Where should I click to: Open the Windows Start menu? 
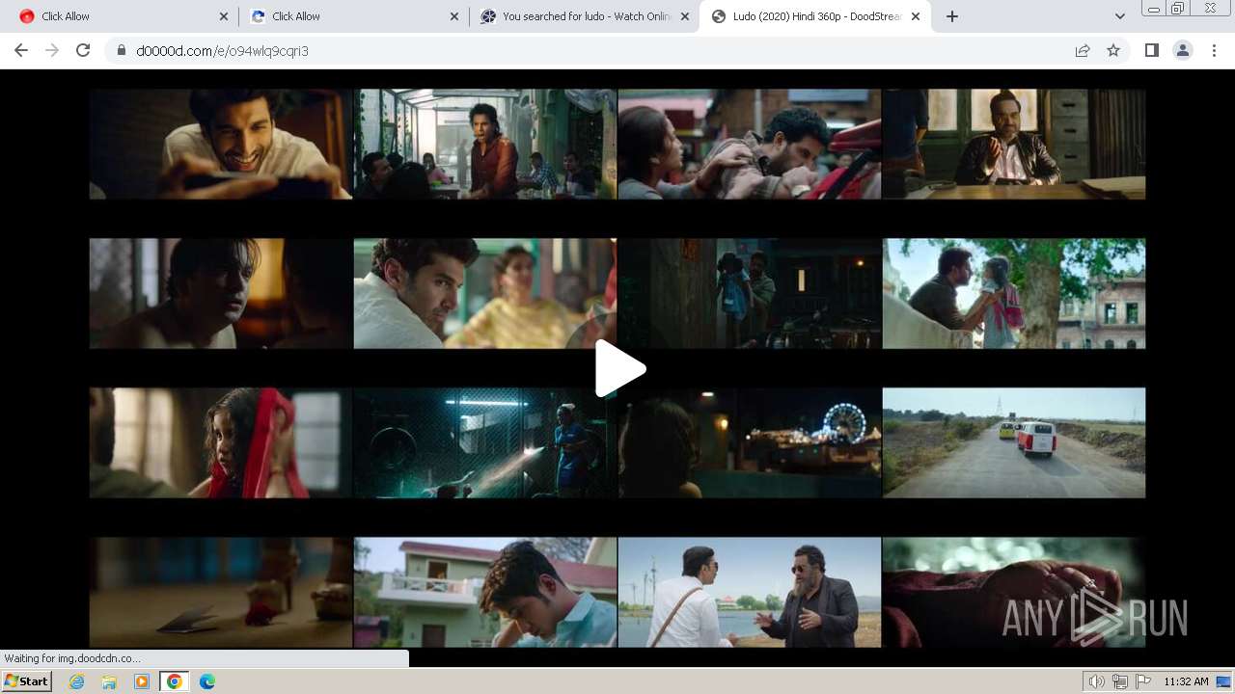(x=27, y=681)
